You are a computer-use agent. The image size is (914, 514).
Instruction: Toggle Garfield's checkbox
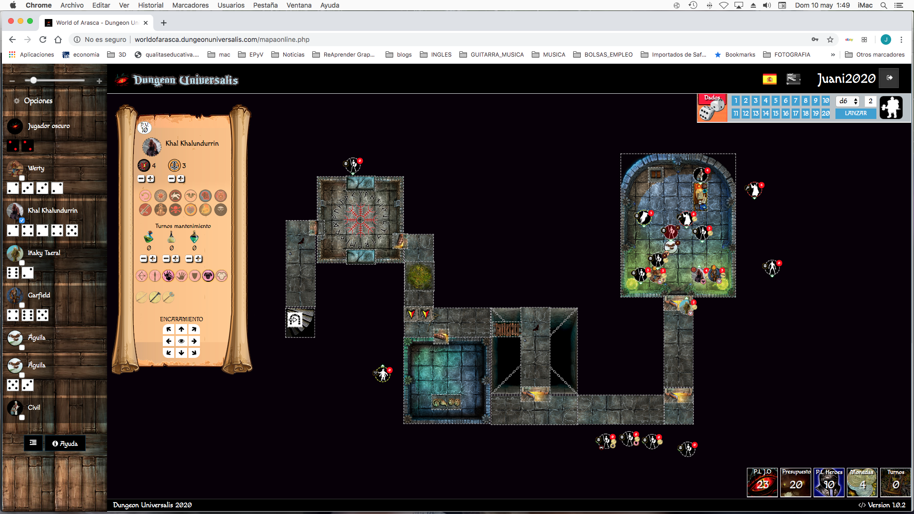22,305
